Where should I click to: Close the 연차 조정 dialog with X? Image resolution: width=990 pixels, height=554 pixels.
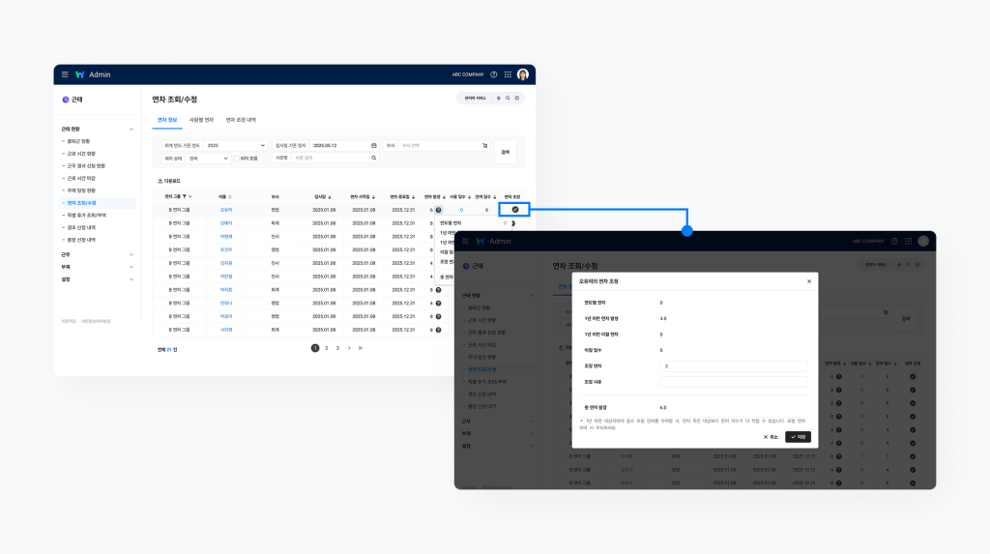(x=809, y=281)
